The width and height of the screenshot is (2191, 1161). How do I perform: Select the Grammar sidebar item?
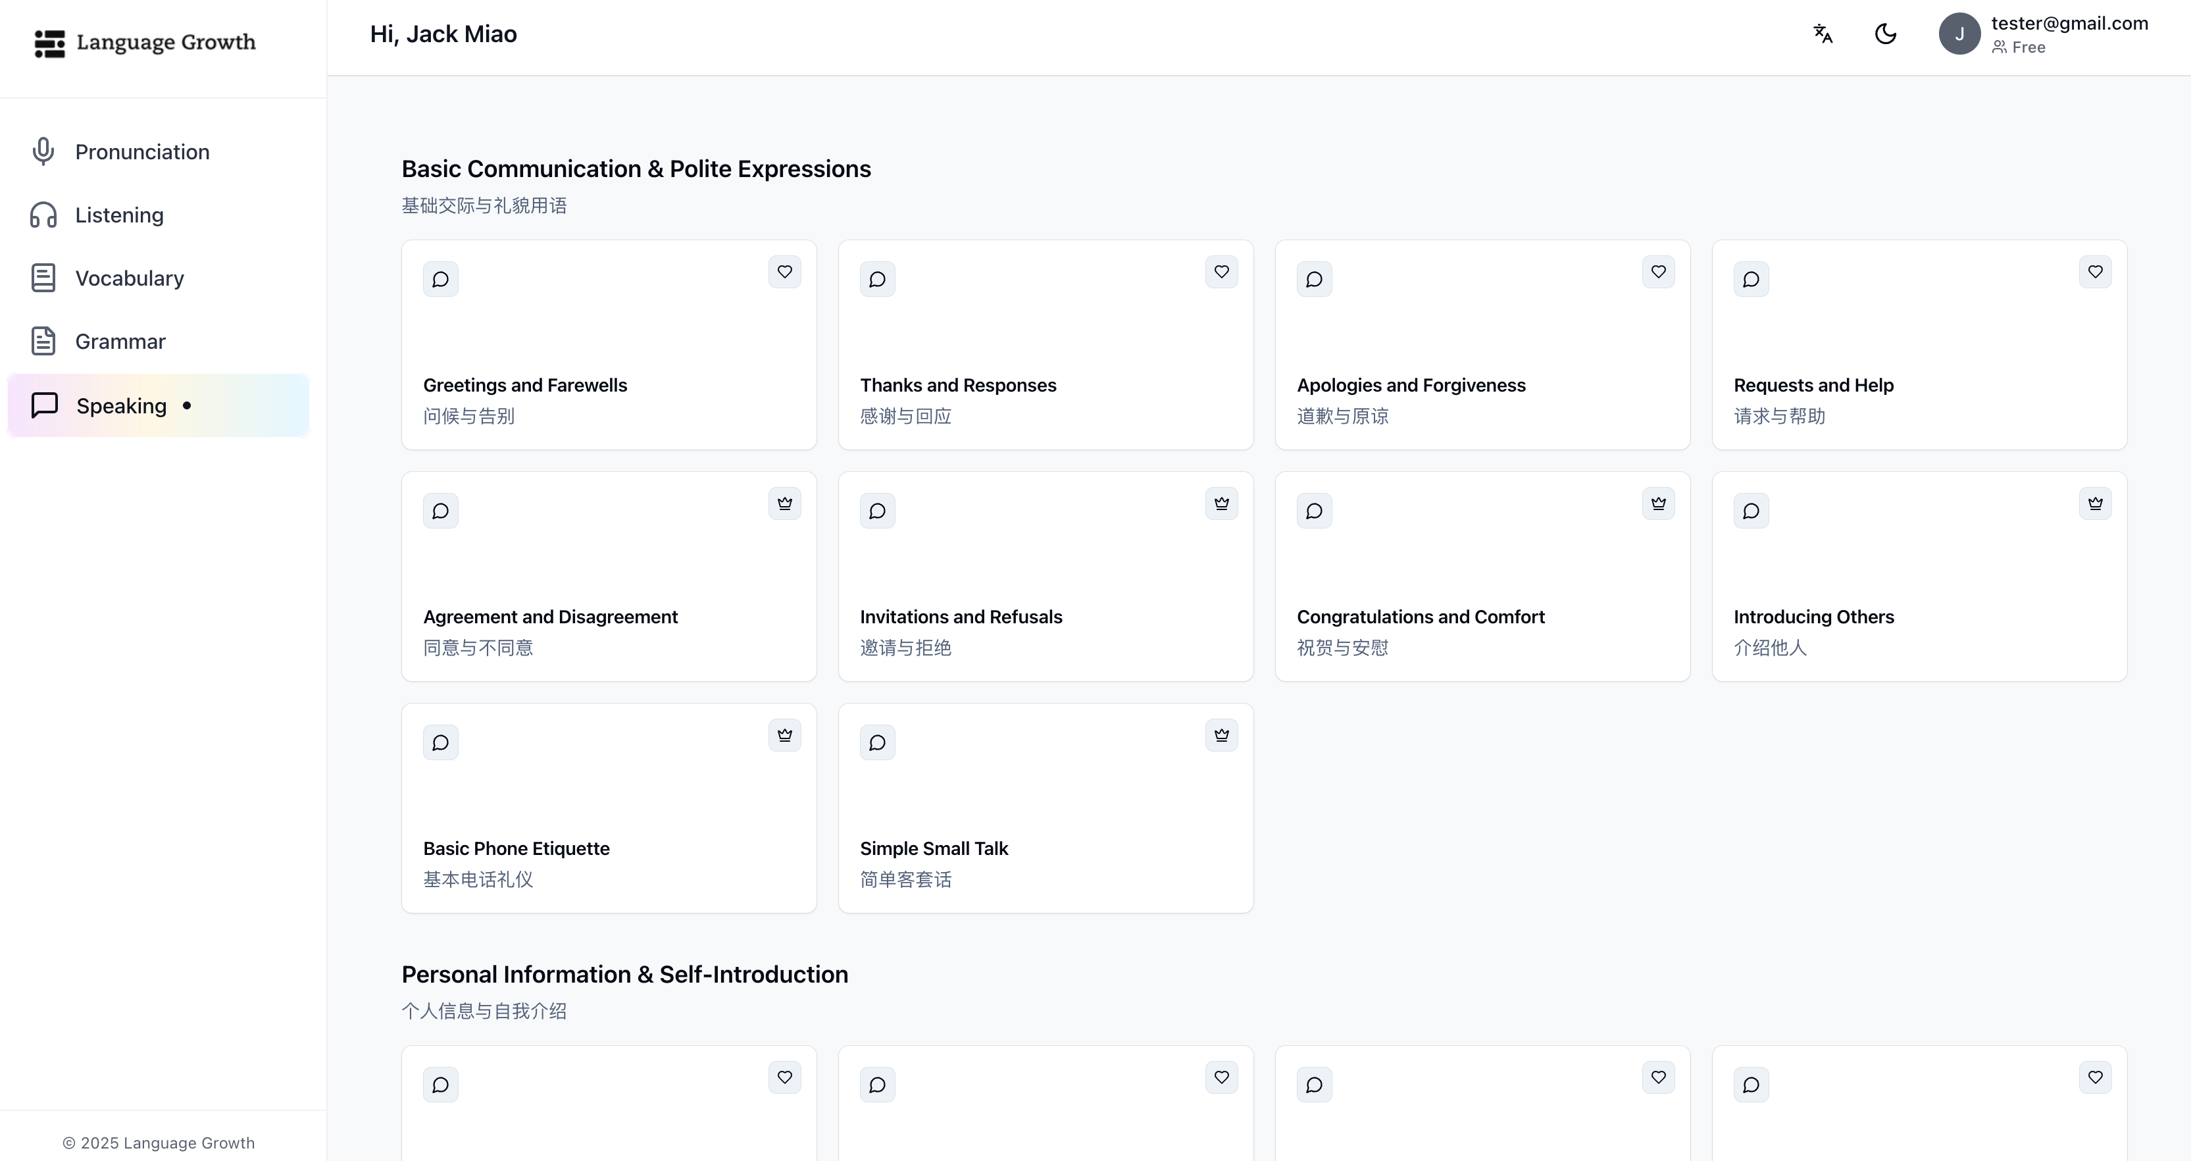pyautogui.click(x=120, y=342)
